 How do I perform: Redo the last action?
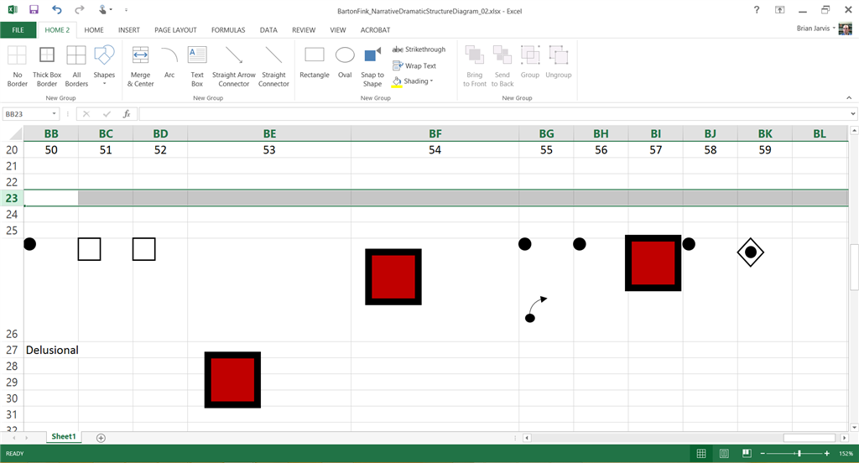click(x=80, y=10)
